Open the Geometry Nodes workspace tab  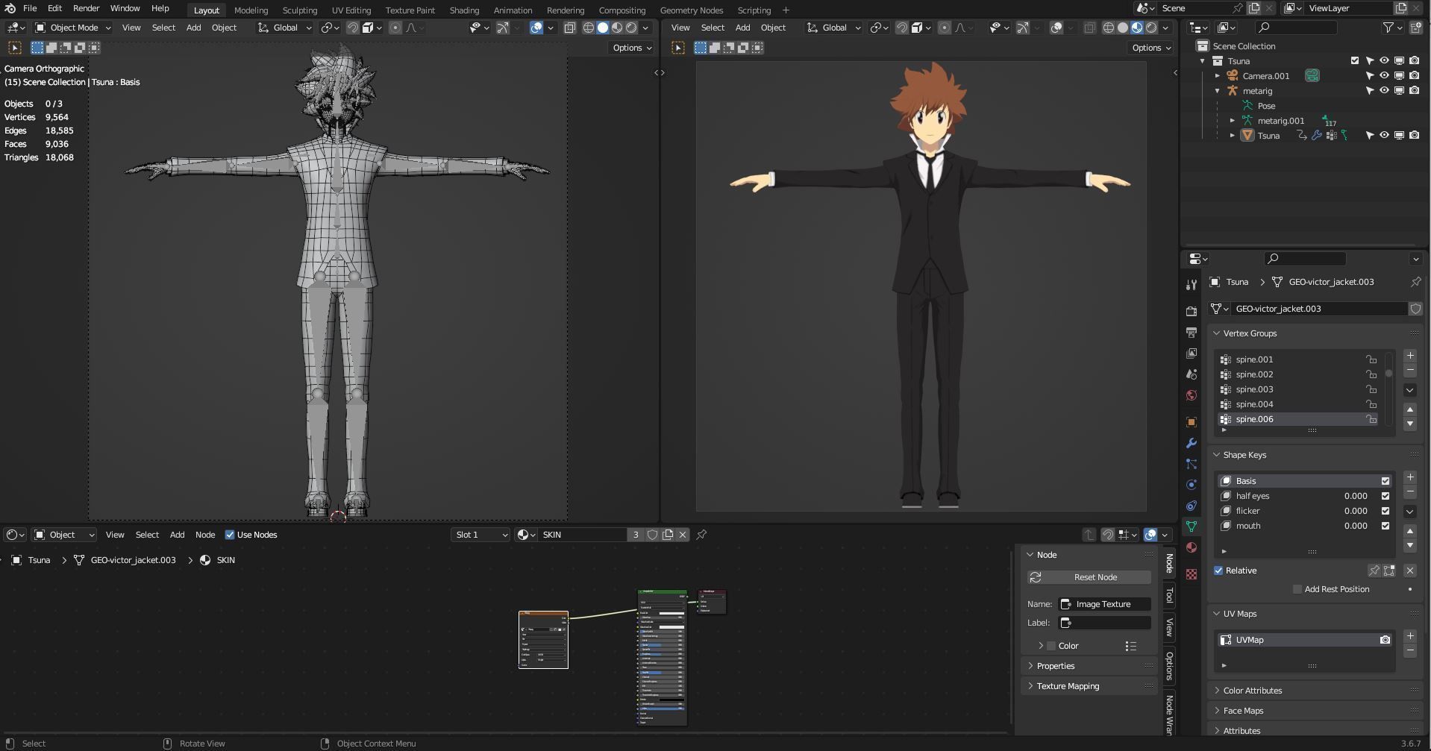(x=691, y=10)
